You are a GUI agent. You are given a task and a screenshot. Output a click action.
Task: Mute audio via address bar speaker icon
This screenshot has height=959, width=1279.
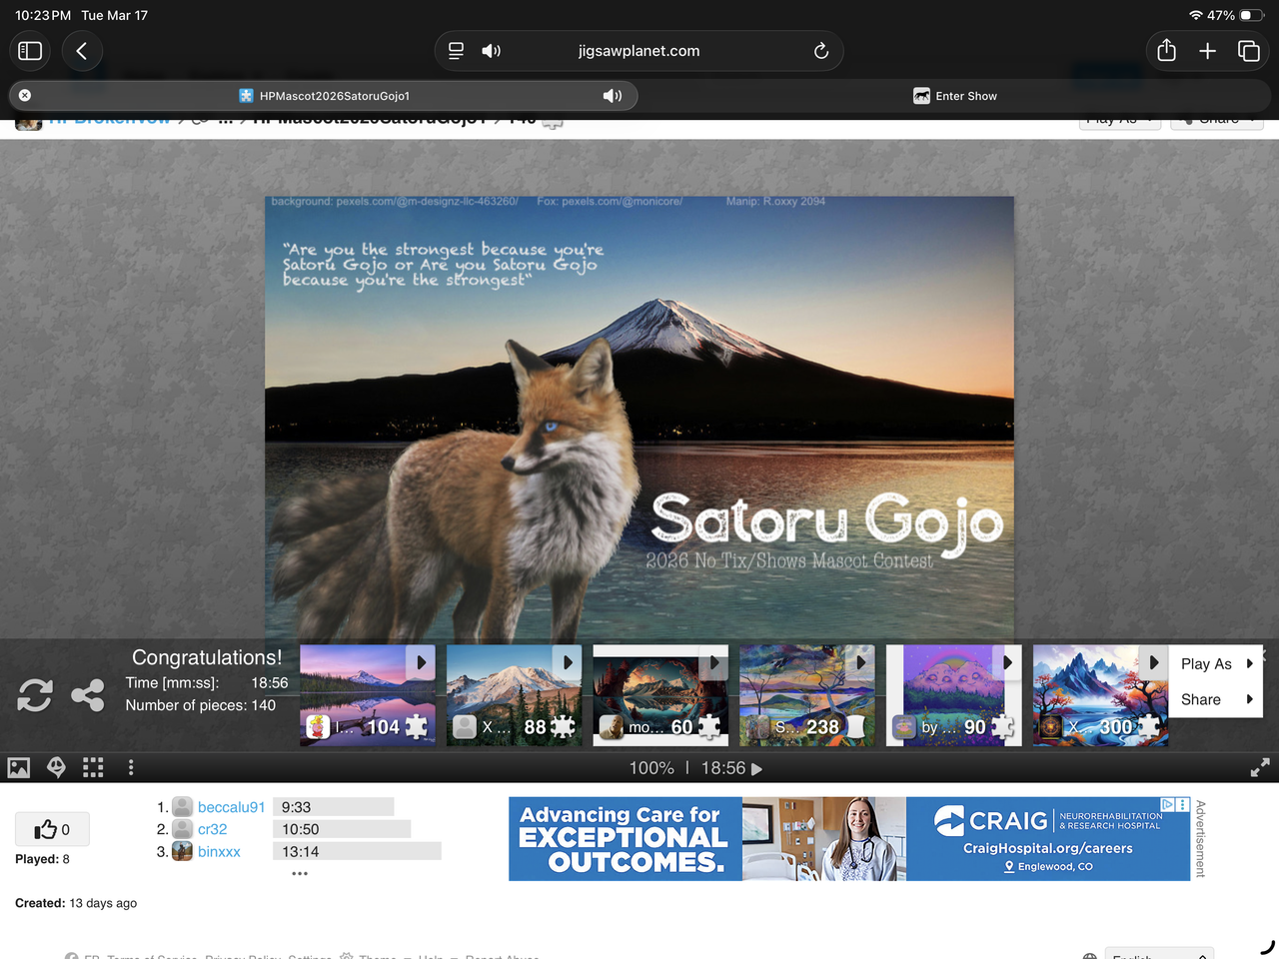(491, 51)
